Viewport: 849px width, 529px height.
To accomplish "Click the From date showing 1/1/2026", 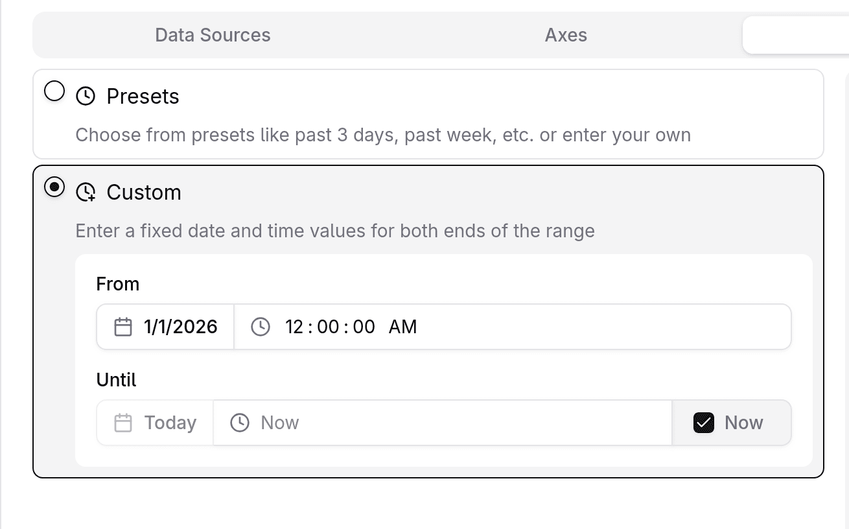I will pyautogui.click(x=181, y=327).
